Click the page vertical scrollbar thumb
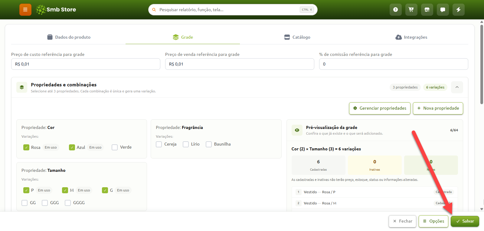 tap(482, 65)
